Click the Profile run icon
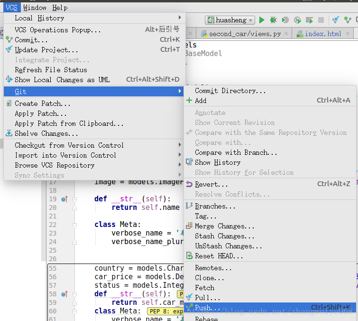 point(297,20)
